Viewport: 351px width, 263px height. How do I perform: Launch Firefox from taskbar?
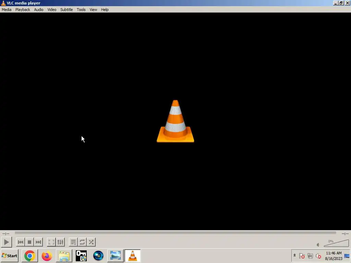(47, 255)
